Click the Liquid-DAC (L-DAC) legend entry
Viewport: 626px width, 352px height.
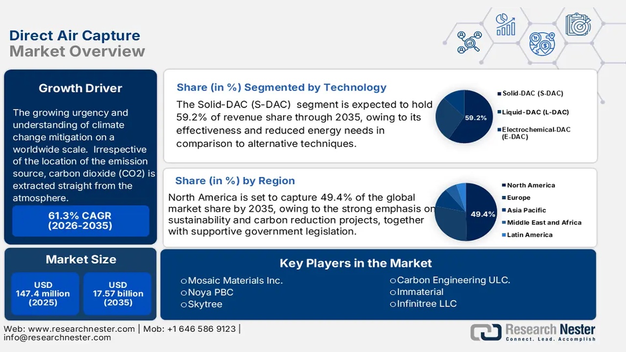click(533, 112)
